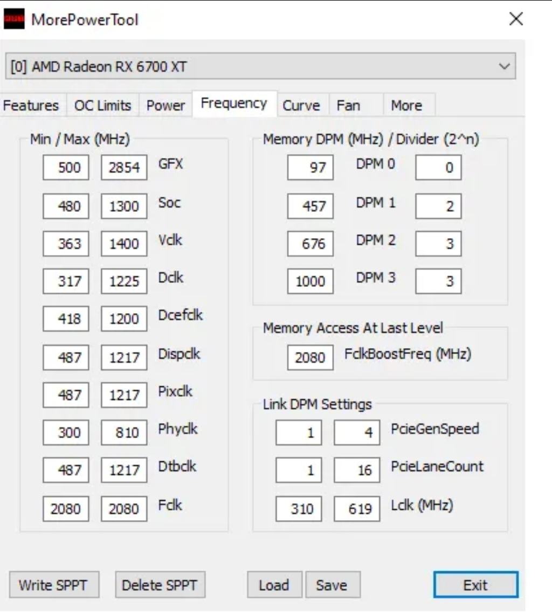The height and width of the screenshot is (616, 552).
Task: Click the Exit button
Action: tap(476, 585)
